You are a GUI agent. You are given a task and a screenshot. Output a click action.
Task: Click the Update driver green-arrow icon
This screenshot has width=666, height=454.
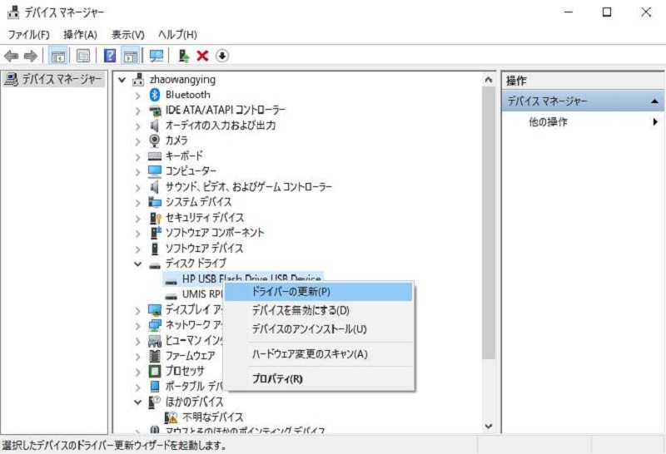(183, 56)
